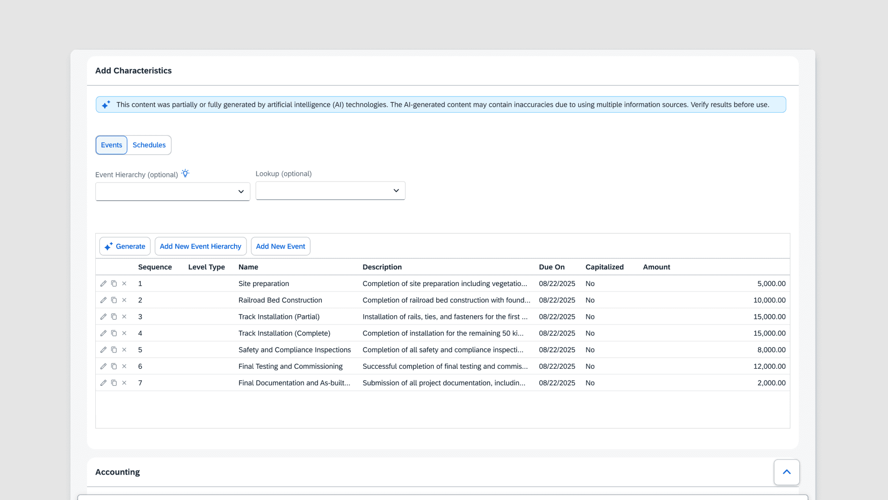Screen dimensions: 888x500
Task: Copy the Safety and Compliance Inspections row
Action: click(x=114, y=350)
